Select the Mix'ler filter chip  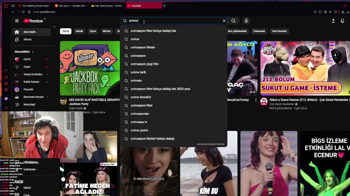(x=107, y=31)
